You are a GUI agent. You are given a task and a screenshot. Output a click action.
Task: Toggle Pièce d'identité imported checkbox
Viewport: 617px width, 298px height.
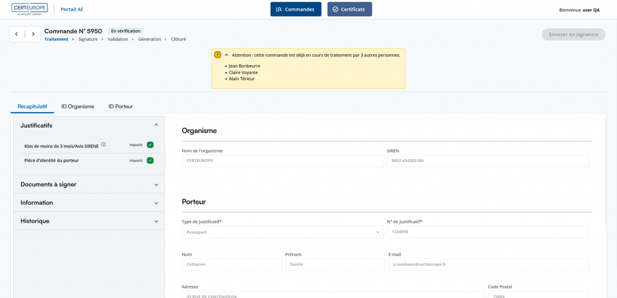(x=150, y=160)
